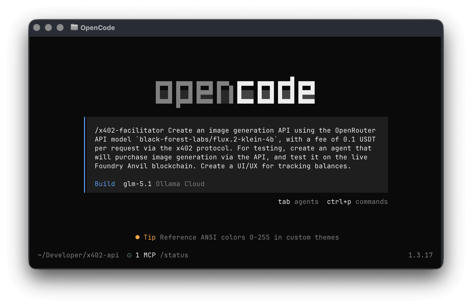Click the OpenCode window title text
The width and height of the screenshot is (472, 307).
point(98,28)
